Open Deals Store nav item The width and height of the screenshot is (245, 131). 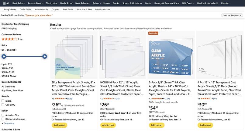click(66, 3)
